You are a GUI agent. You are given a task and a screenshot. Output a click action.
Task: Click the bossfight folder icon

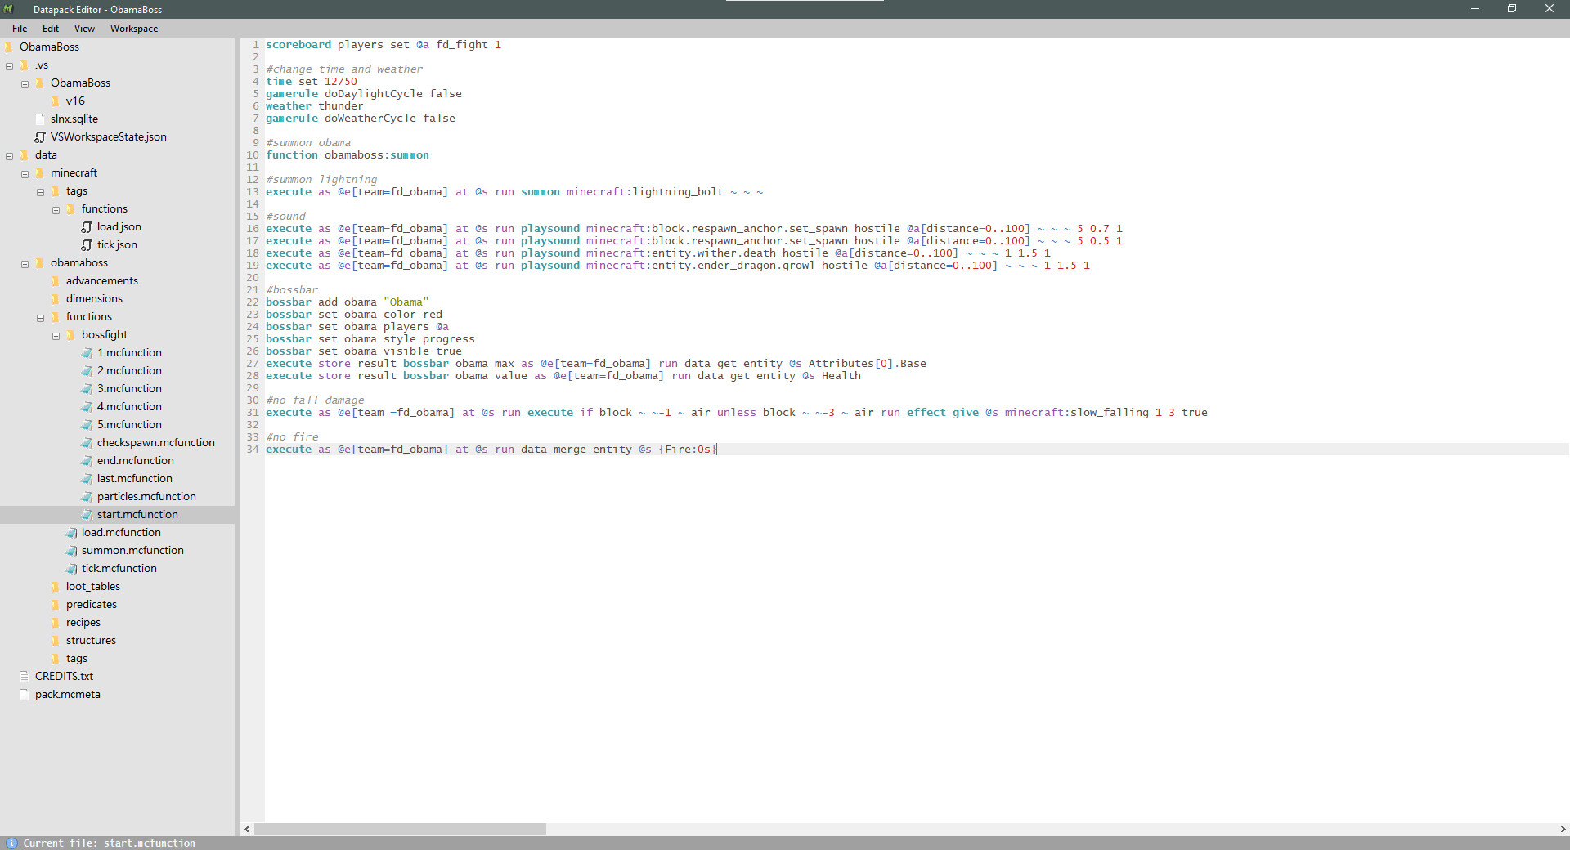click(70, 334)
